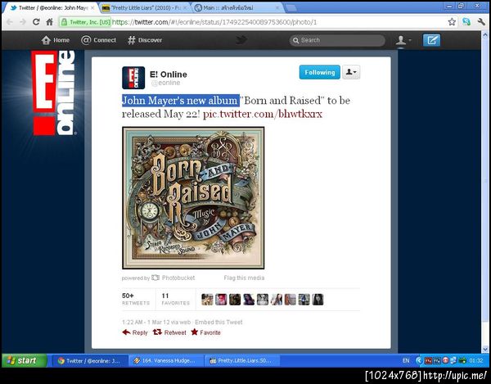Select the Twitter / @eonline taskbar item
Viewport: 491px width, 384px height.
89,361
